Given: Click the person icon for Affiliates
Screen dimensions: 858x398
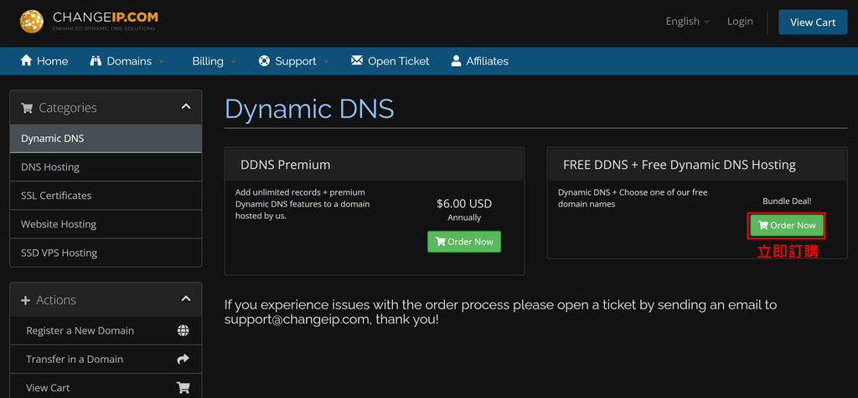Looking at the screenshot, I should coord(456,60).
